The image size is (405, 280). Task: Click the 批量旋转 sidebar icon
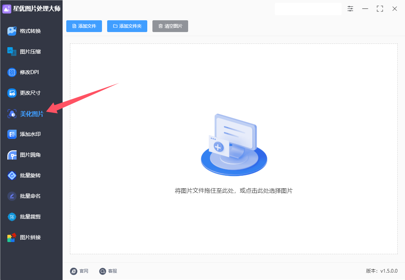point(12,175)
